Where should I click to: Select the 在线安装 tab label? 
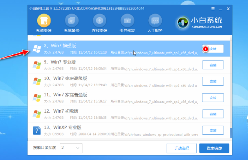point(100,31)
